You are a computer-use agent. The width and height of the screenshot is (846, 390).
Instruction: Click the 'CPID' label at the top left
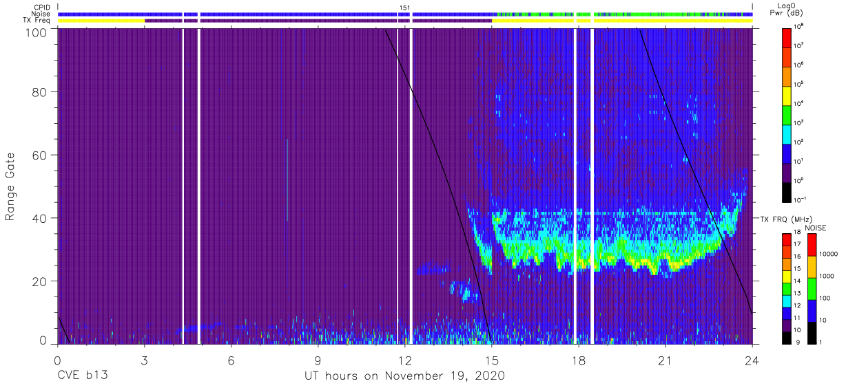42,7
